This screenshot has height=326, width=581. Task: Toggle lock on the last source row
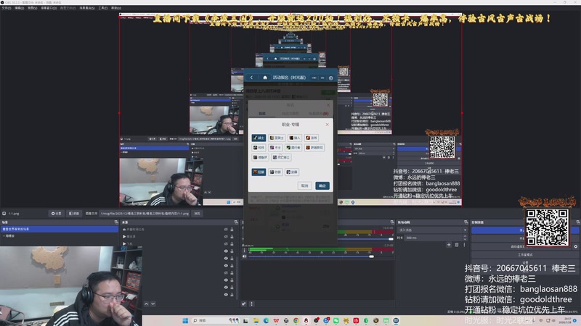[232, 295]
